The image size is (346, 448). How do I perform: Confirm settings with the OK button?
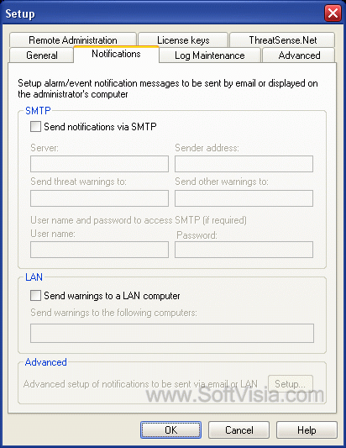[170, 430]
